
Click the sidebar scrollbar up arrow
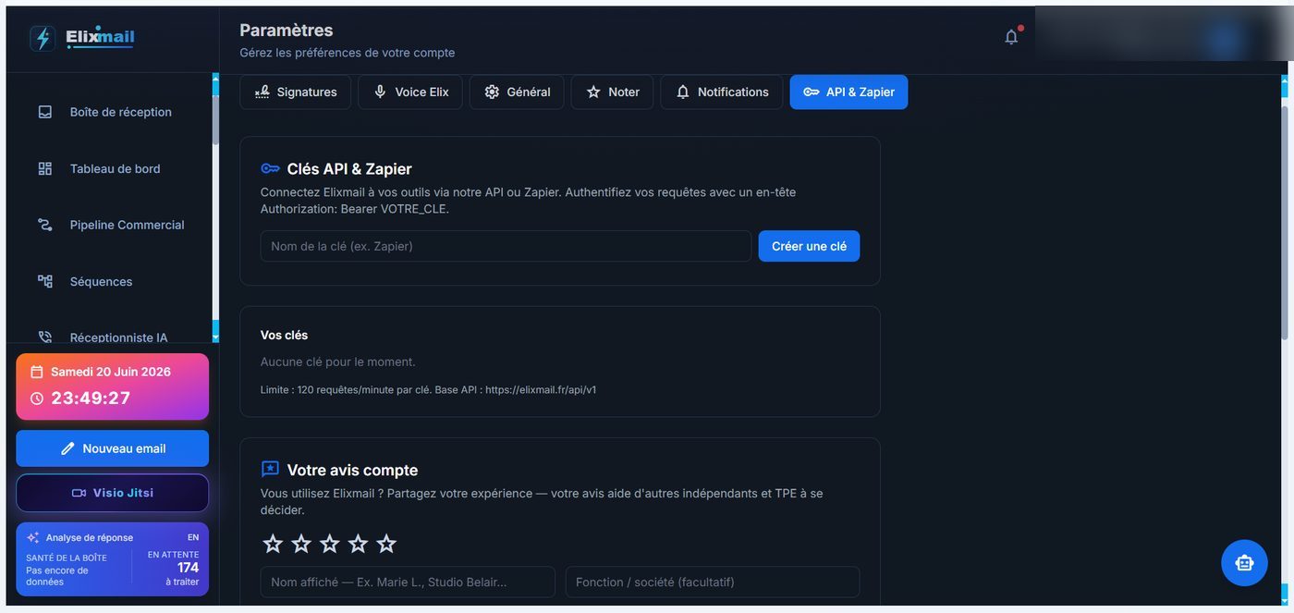point(215,79)
